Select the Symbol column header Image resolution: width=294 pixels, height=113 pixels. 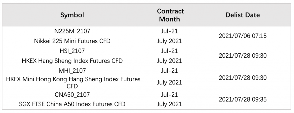72,15
